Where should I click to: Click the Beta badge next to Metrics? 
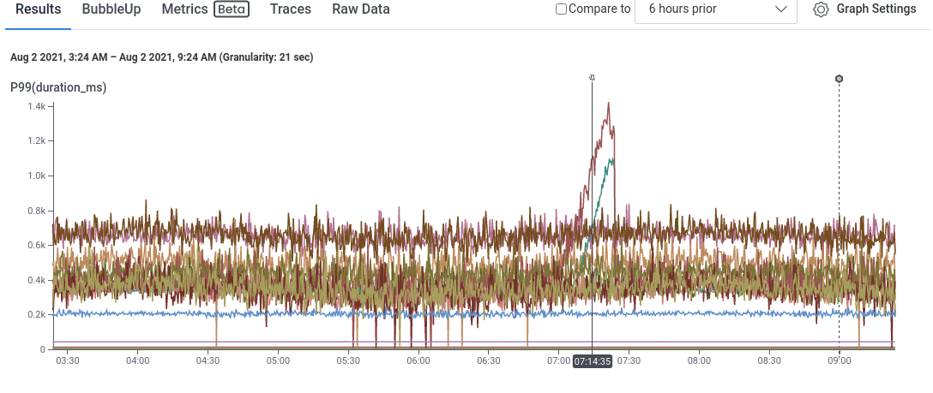232,9
